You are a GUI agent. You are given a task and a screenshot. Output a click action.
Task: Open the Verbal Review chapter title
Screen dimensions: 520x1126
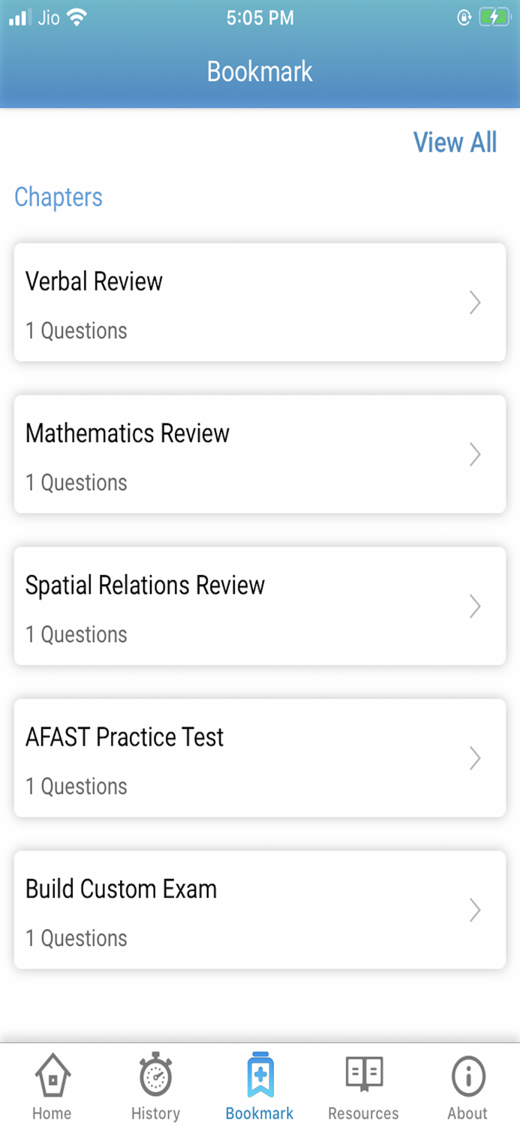click(x=94, y=281)
